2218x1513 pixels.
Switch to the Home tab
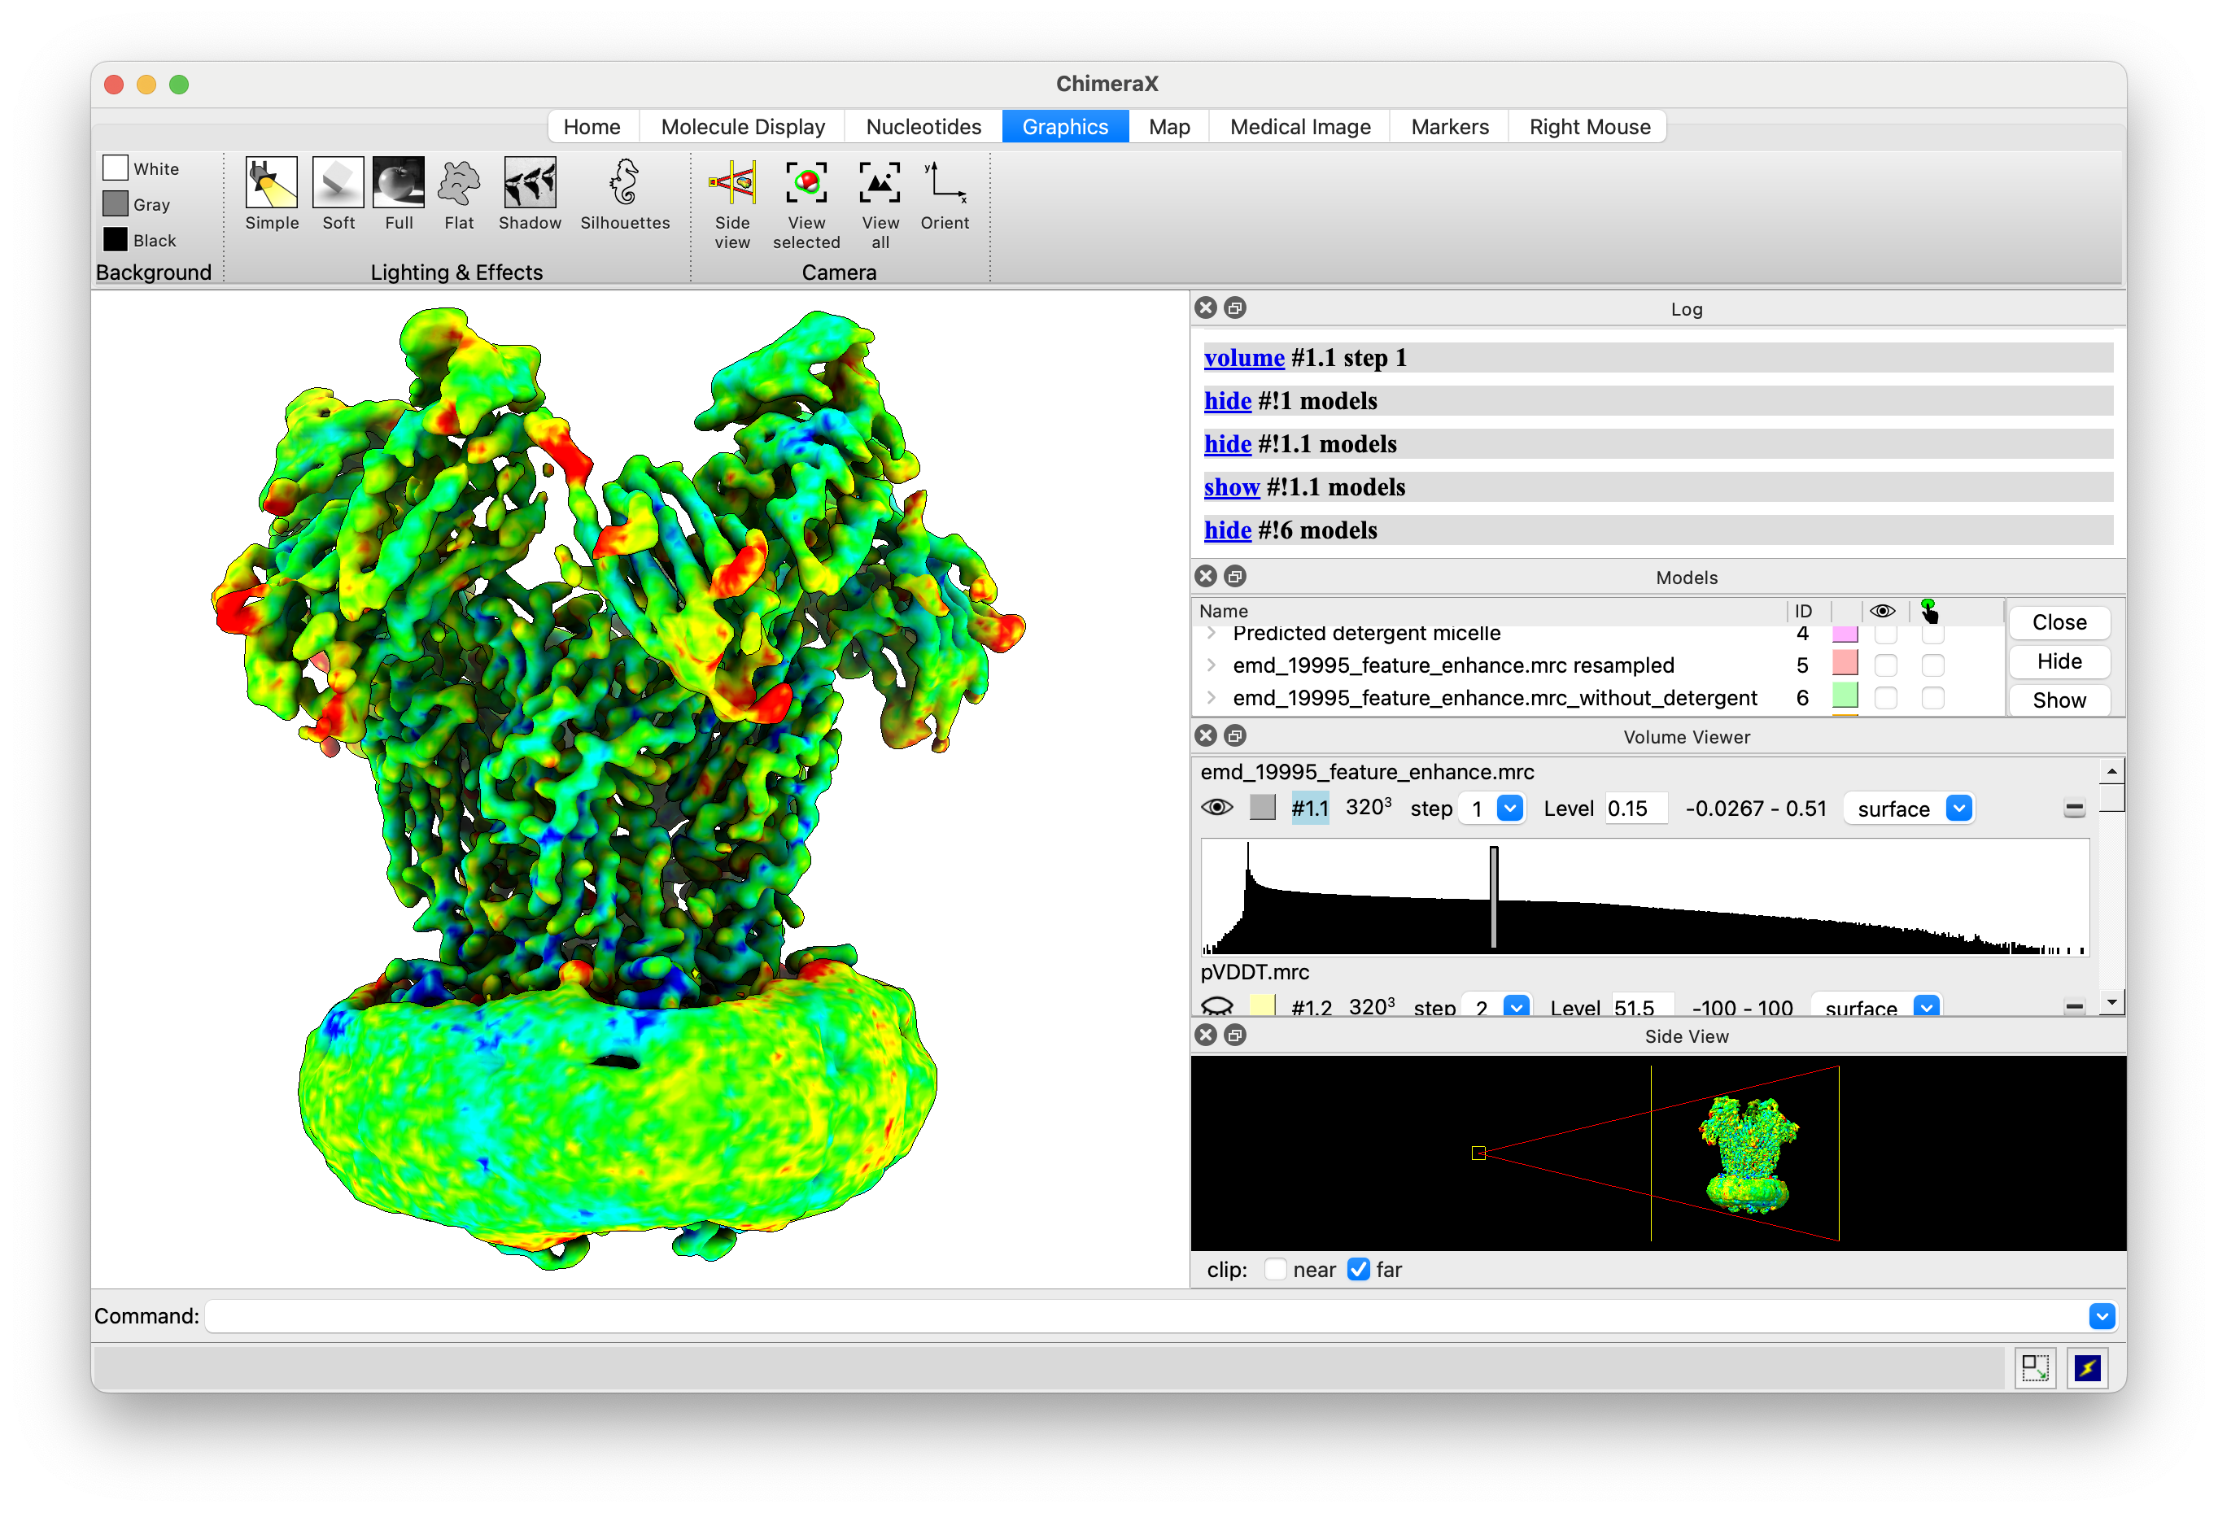point(592,127)
